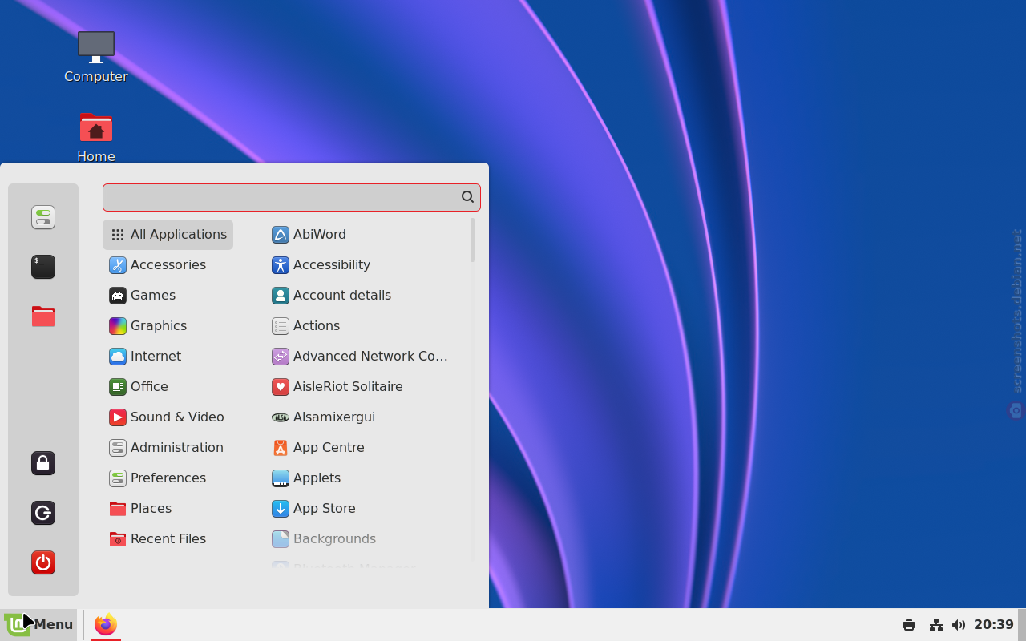This screenshot has width=1026, height=641.
Task: Click the search magnifier icon
Action: [467, 197]
